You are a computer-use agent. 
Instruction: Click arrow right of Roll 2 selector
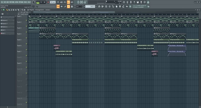click(x=96, y=7)
